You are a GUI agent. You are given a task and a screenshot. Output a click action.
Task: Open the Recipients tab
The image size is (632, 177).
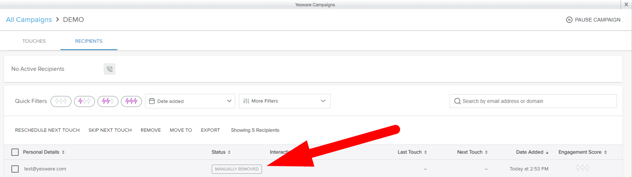89,41
